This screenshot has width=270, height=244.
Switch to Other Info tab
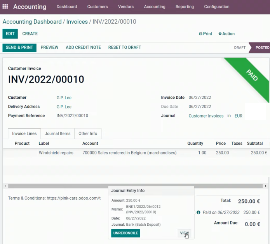click(x=88, y=133)
